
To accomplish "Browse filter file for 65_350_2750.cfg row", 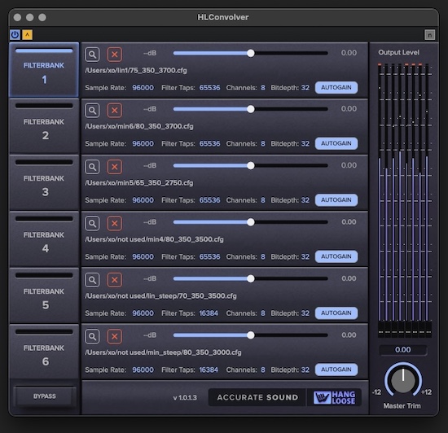I will [92, 167].
